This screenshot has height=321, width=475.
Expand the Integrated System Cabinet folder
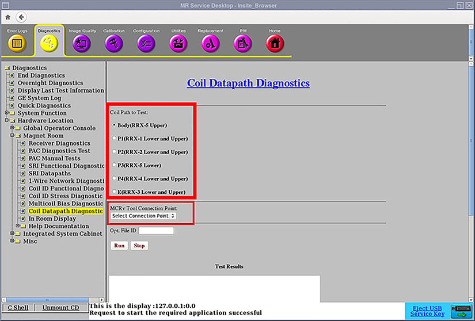12,234
